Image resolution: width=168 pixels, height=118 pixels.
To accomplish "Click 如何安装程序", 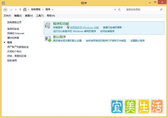I will click(107, 31).
